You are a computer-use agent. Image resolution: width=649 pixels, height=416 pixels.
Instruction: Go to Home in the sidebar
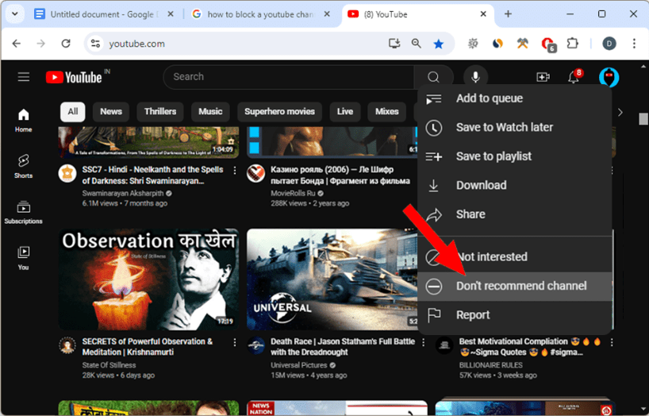[24, 121]
